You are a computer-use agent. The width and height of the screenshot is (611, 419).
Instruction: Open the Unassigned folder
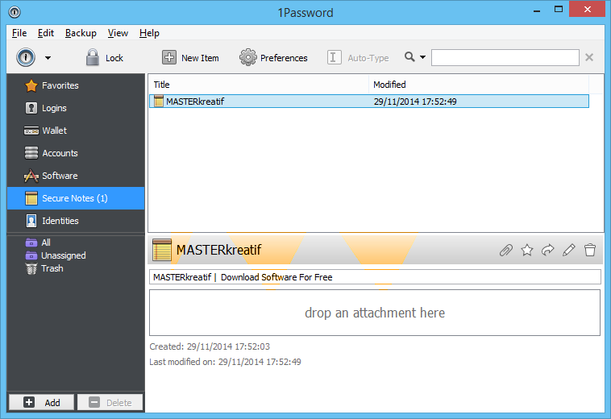[56, 255]
